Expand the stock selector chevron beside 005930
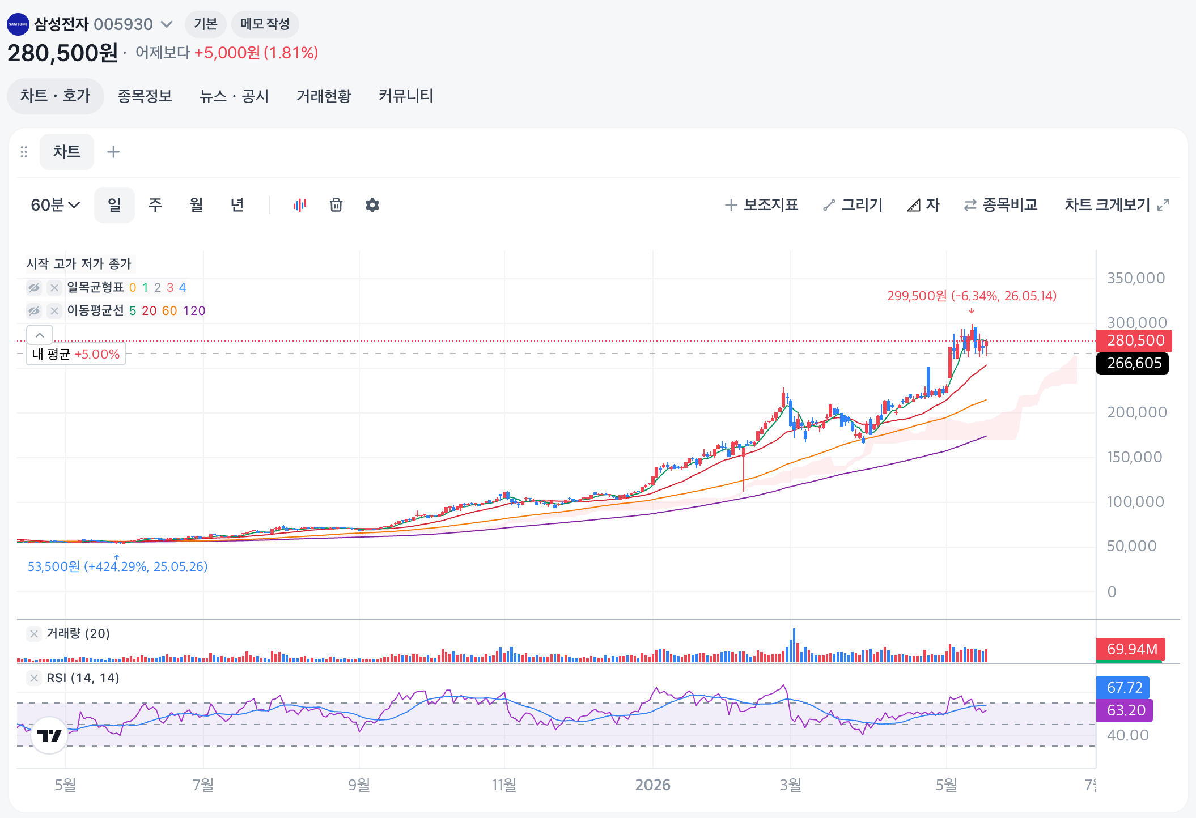 (x=167, y=24)
